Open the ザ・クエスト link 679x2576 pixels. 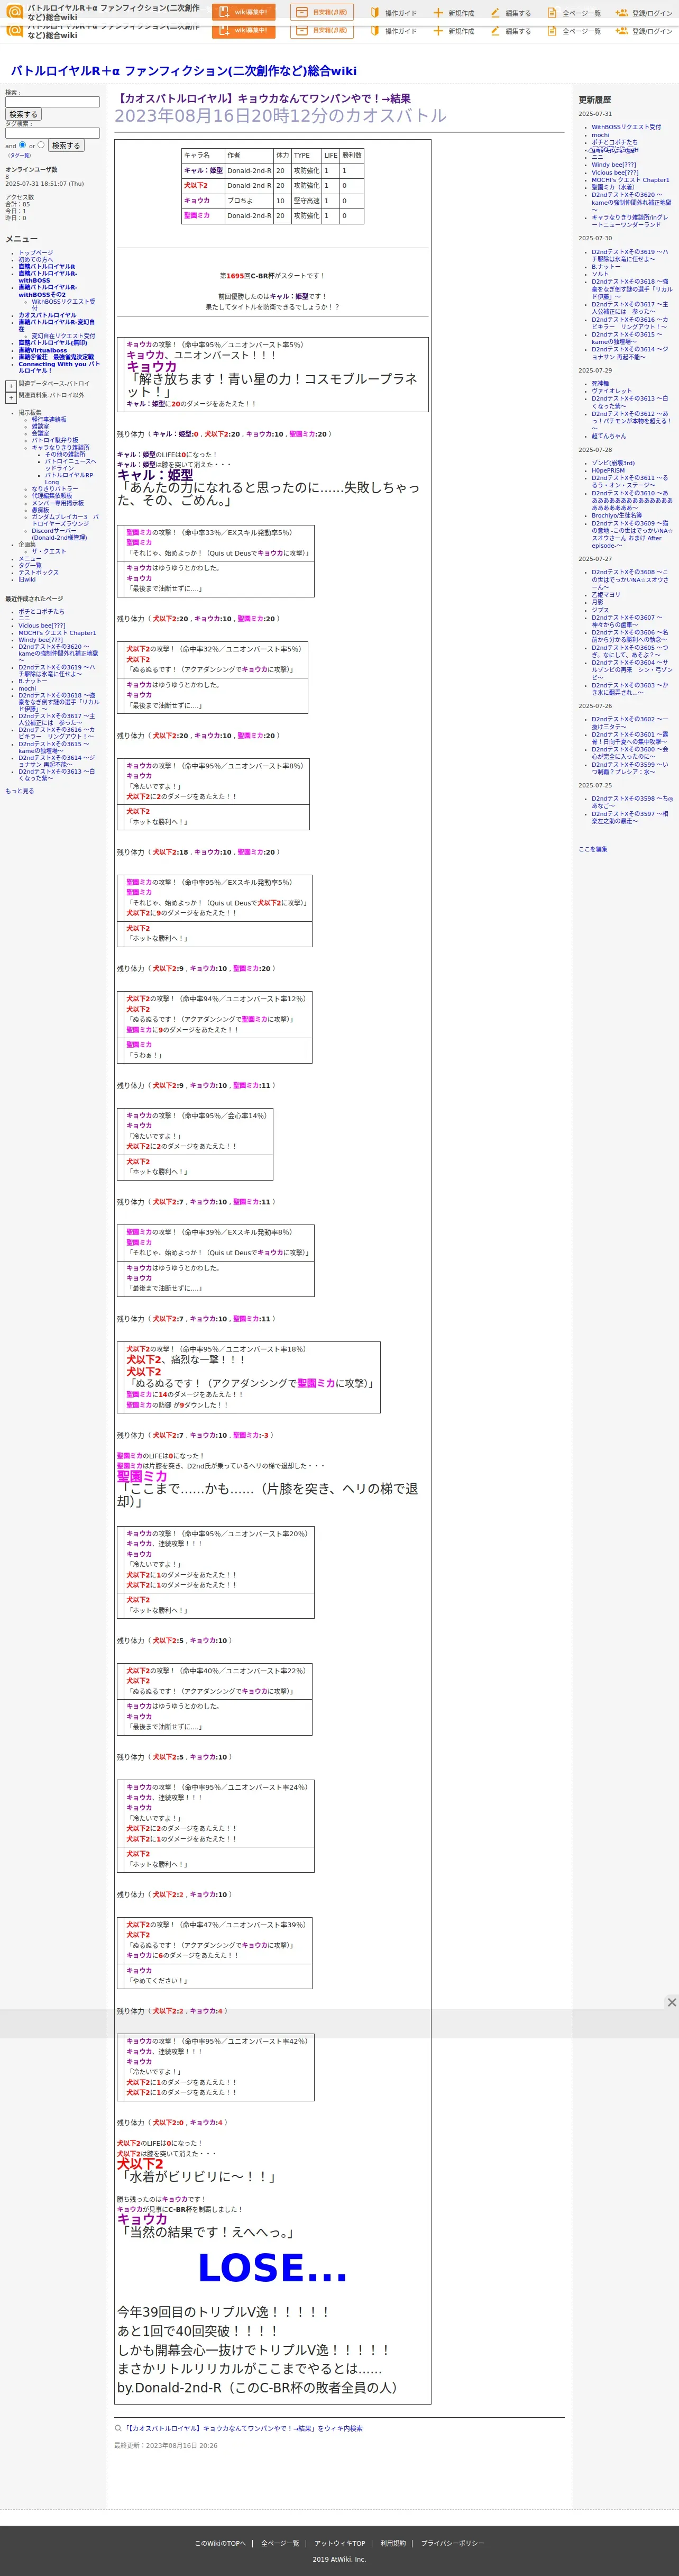pos(48,551)
